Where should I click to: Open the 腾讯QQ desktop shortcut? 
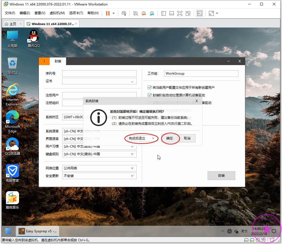(34, 39)
